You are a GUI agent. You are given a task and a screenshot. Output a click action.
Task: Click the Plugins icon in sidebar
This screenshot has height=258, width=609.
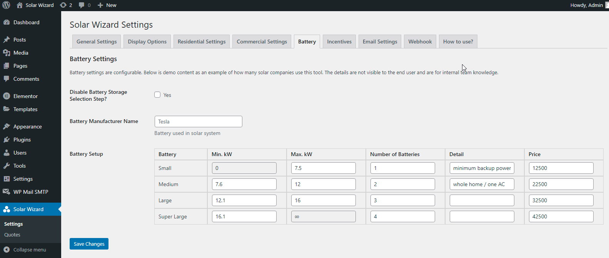click(7, 140)
